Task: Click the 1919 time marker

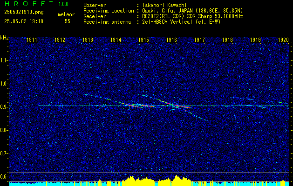Action: pos(255,40)
